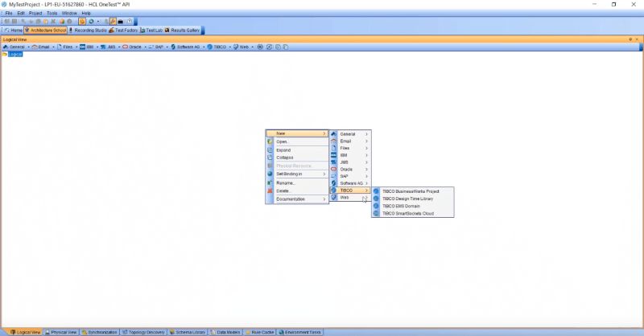Switch to the Test Lab perspective
The image size is (644, 336).
[151, 31]
